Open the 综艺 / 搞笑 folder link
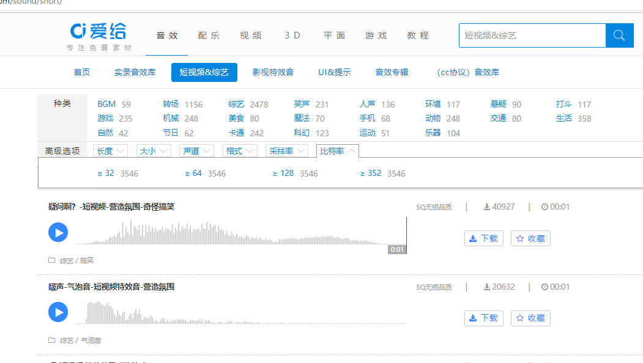This screenshot has height=363, width=643. coord(76,260)
